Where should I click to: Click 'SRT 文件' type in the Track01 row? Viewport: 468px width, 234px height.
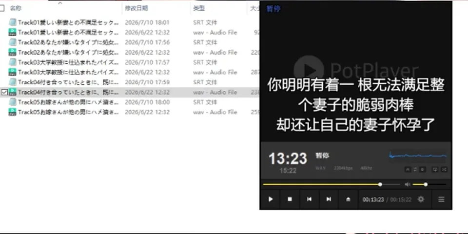205,22
